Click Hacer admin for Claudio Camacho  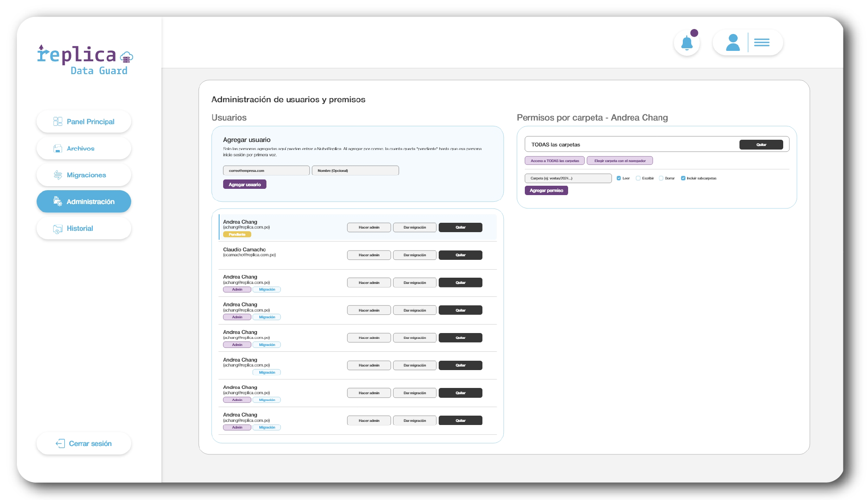click(x=369, y=255)
